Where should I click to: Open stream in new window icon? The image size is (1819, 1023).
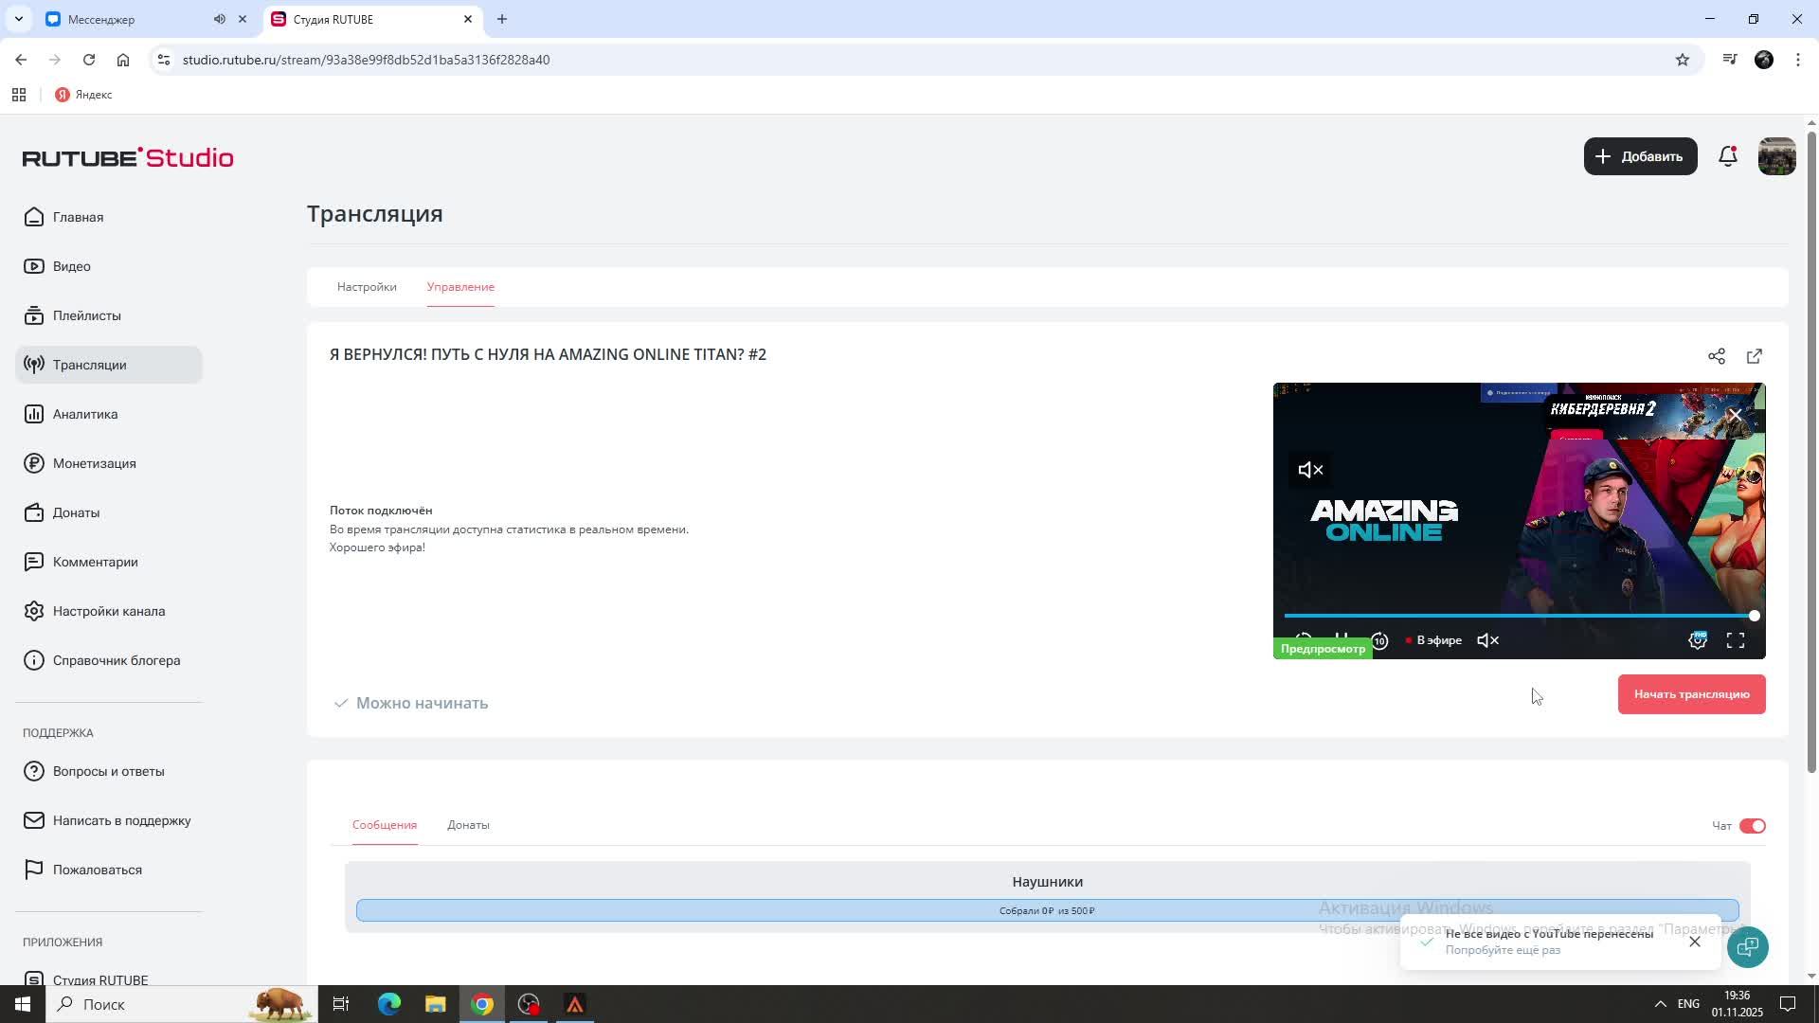[1754, 356]
